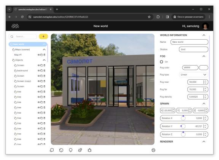Image resolution: width=219 pixels, height=160 pixels.
Task: Open the Fog type Linear dropdown
Action: tap(193, 75)
